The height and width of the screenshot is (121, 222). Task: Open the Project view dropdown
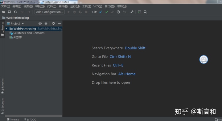coord(15,23)
